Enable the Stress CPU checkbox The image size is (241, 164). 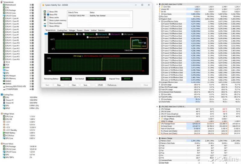(x=48, y=11)
